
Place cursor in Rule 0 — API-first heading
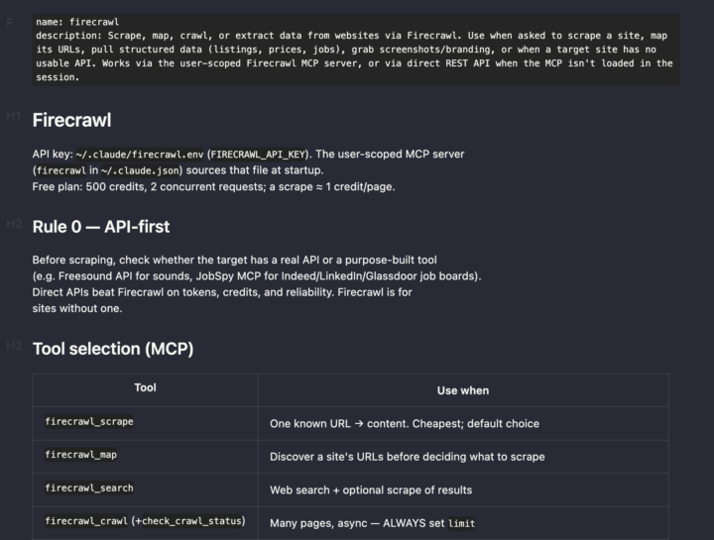coord(101,227)
